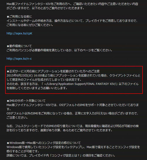Image resolution: width=147 pixels, height=160 pixels.
Task: Click the square bullet before IMEのサポート対象について
Action: [8, 101]
